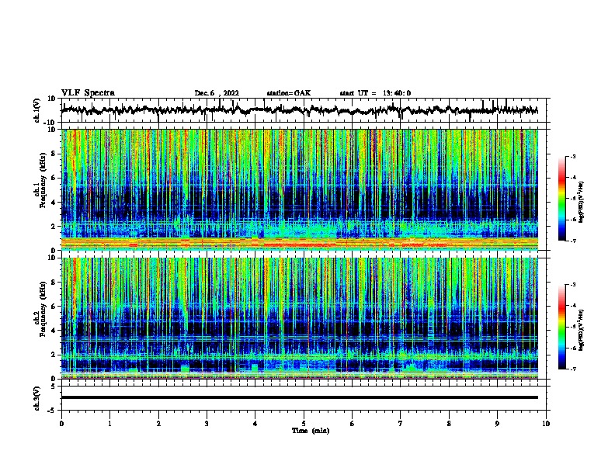615x475 pixels.
Task: Click the date text "Dec. 6 , 2022"
Action: pos(217,93)
